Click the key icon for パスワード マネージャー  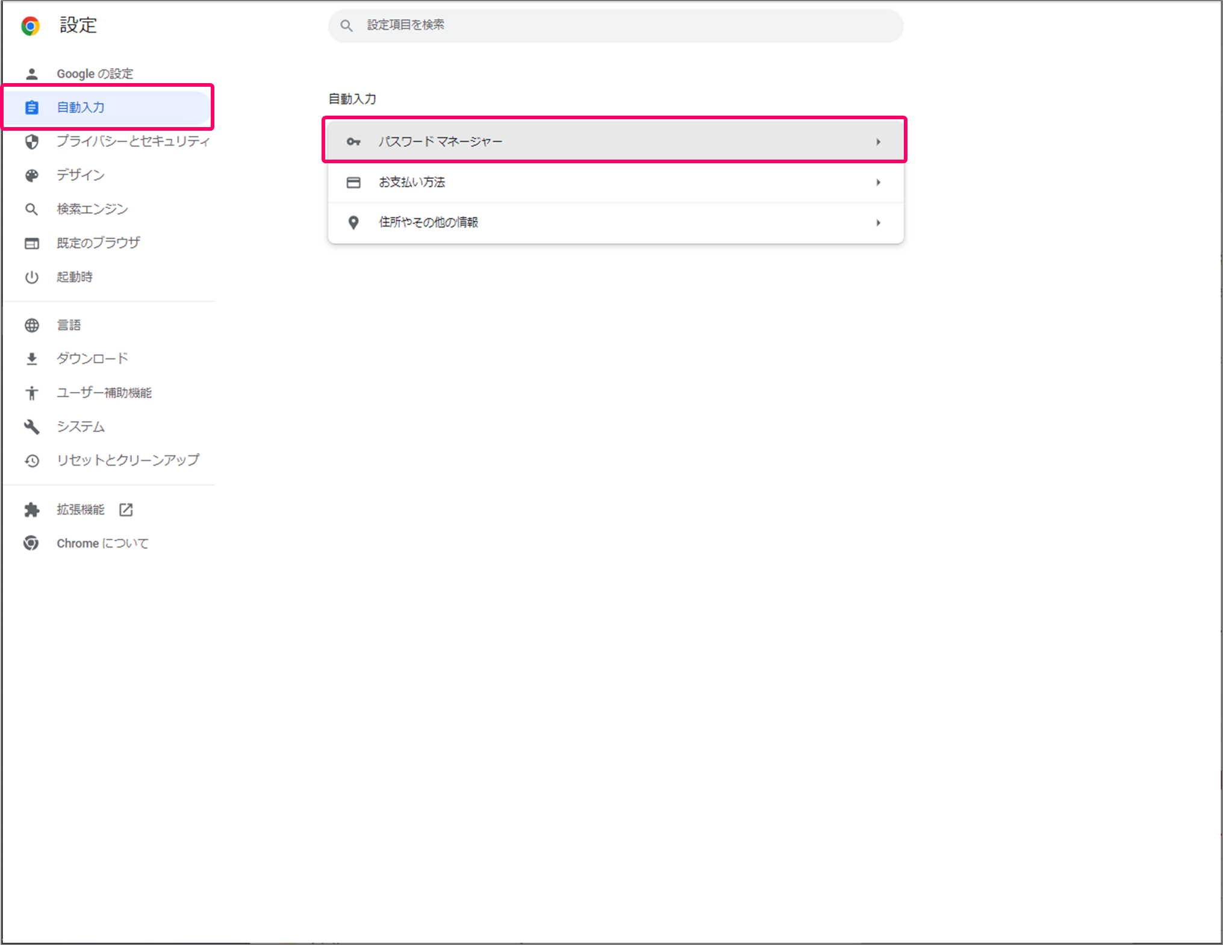coord(353,142)
